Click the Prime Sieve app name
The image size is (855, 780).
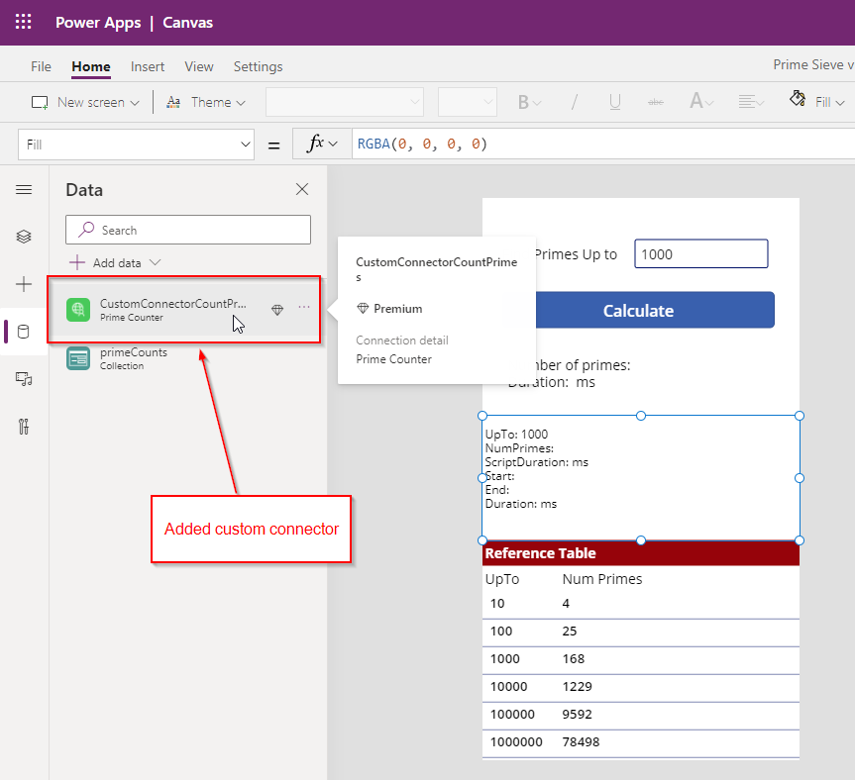click(x=813, y=64)
